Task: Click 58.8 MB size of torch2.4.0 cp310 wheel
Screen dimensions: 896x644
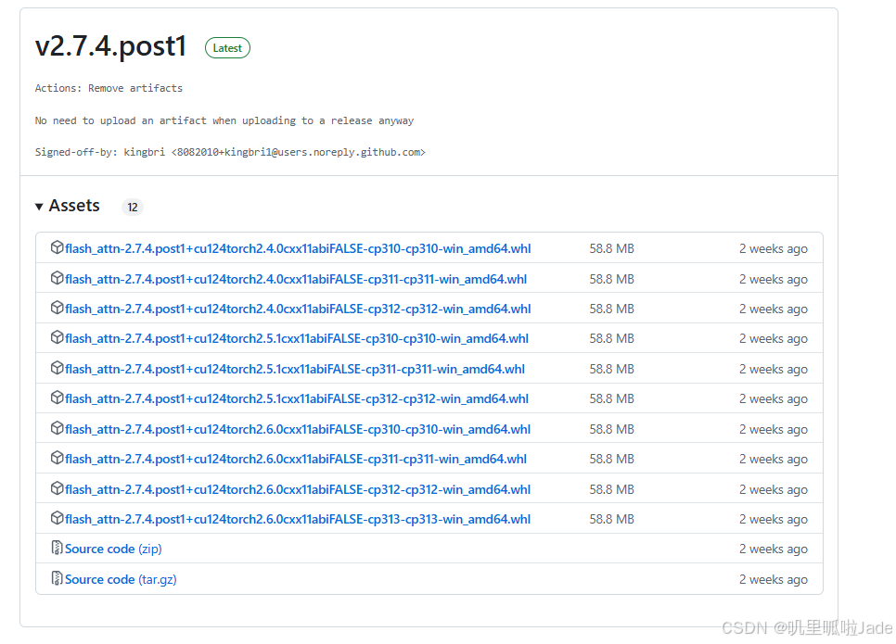Action: coord(611,249)
